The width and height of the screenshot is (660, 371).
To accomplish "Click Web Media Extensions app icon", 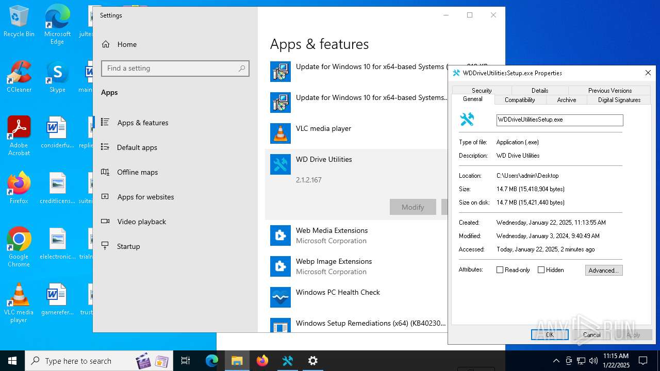I will pyautogui.click(x=280, y=235).
